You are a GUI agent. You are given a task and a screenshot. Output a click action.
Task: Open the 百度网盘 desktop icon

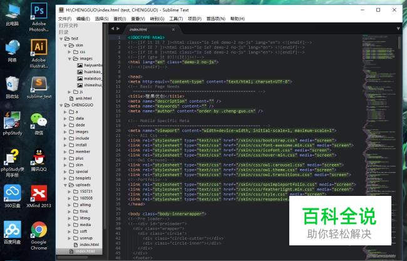click(x=12, y=232)
